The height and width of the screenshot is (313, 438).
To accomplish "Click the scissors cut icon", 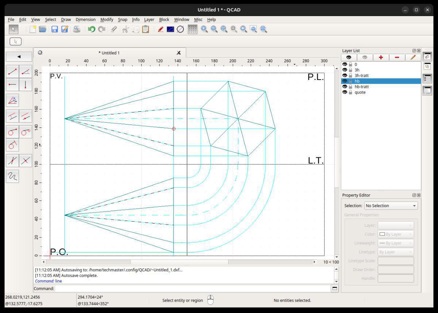I will coord(125,29).
